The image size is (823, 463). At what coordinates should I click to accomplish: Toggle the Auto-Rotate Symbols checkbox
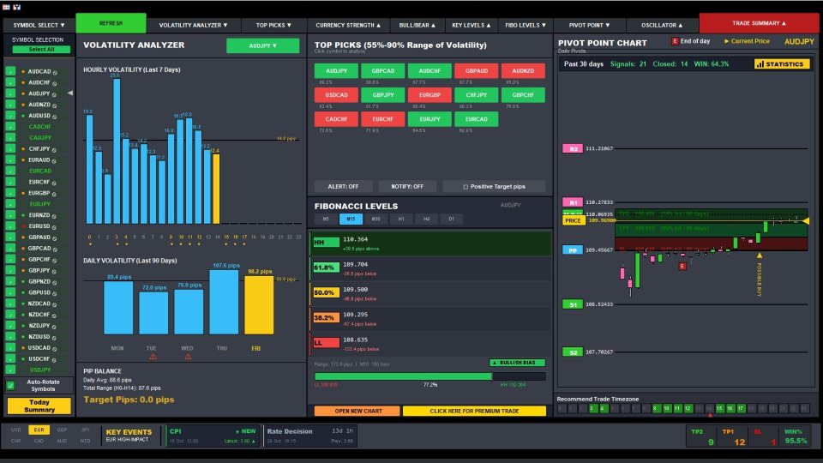pyautogui.click(x=10, y=385)
